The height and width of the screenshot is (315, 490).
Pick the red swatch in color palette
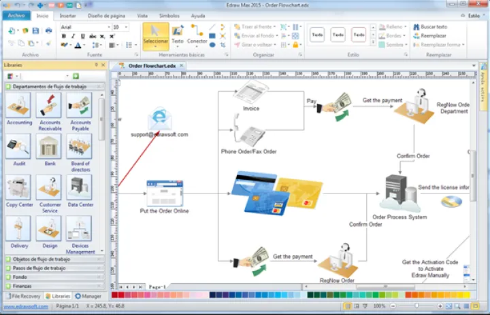115,295
